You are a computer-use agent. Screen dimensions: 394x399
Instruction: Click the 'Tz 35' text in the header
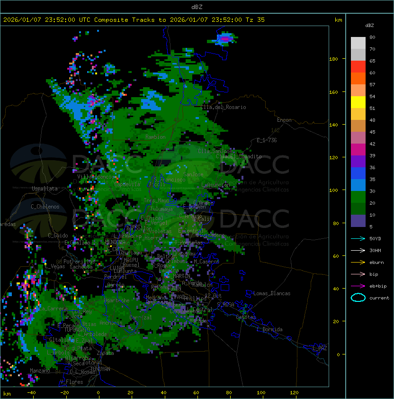click(255, 20)
